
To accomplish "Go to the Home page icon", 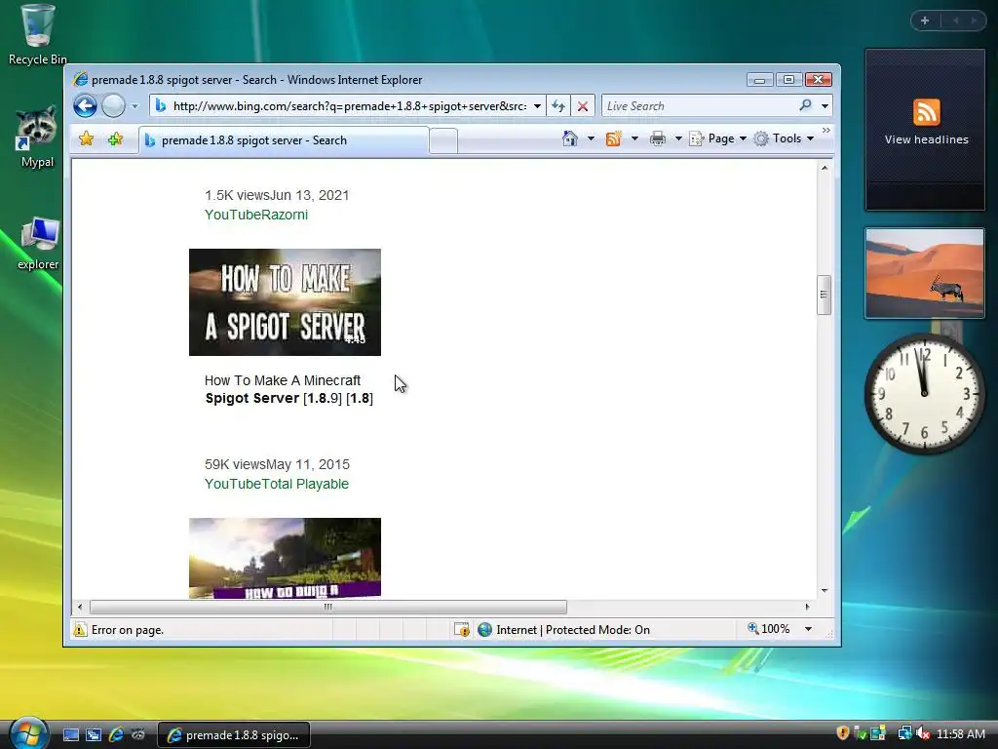I will point(569,138).
